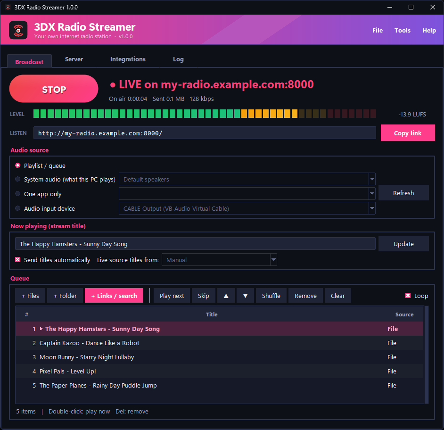Click the STOP broadcast button
Screen dimensions: 444x430
[54, 89]
